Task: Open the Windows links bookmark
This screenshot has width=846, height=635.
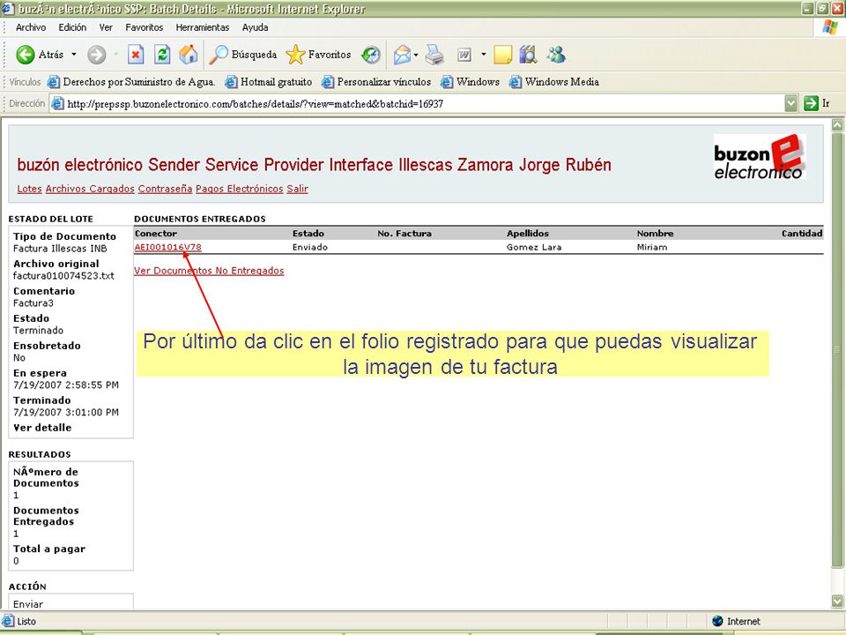Action: click(x=470, y=82)
